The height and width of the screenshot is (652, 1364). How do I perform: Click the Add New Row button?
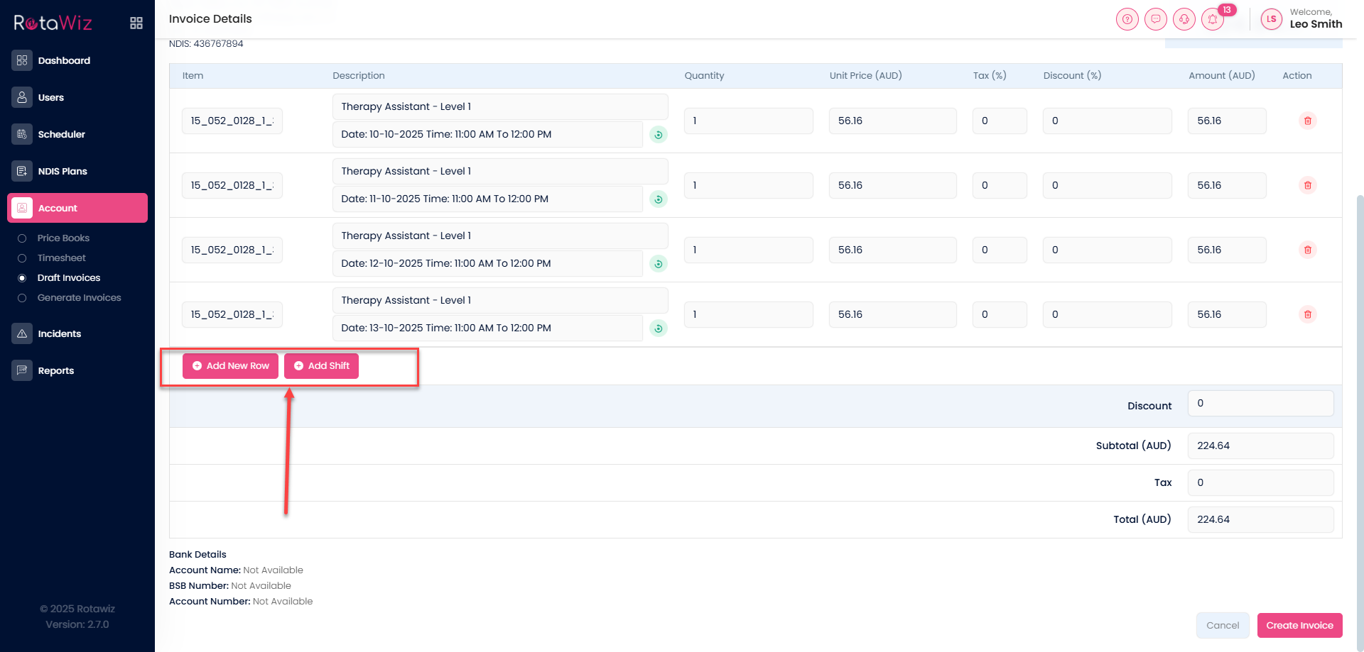230,366
